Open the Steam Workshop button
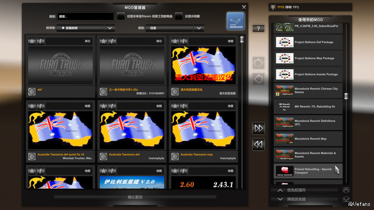Image resolution: width=374 pixels, height=210 pixels. 235,21
